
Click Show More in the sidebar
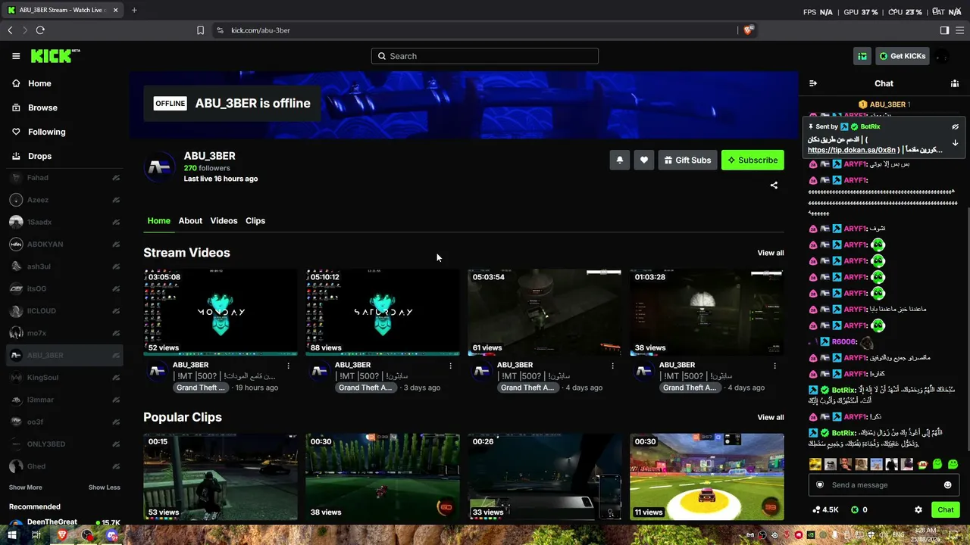pos(26,487)
